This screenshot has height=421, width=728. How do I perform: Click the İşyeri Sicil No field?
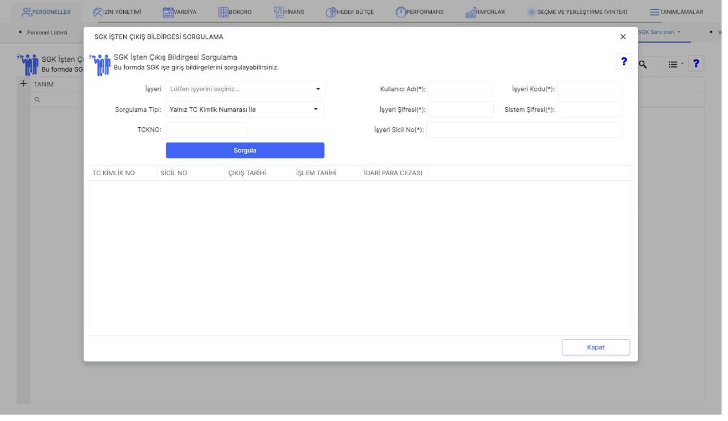coord(524,129)
